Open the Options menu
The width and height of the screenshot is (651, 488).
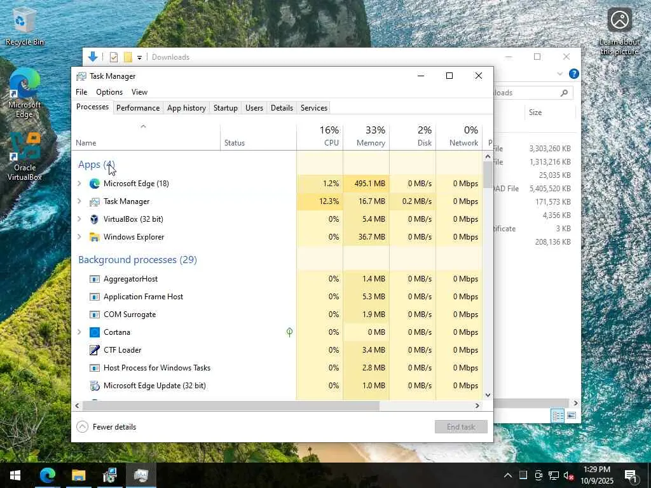click(109, 92)
